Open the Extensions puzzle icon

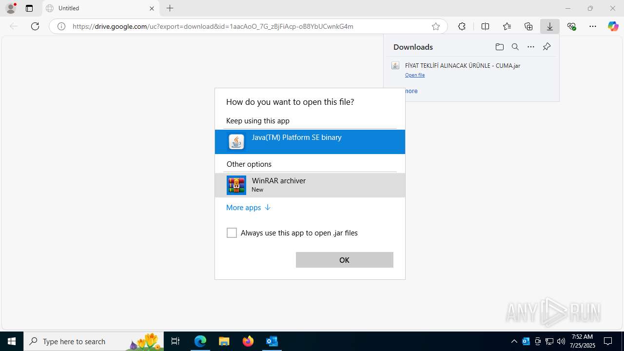462,26
